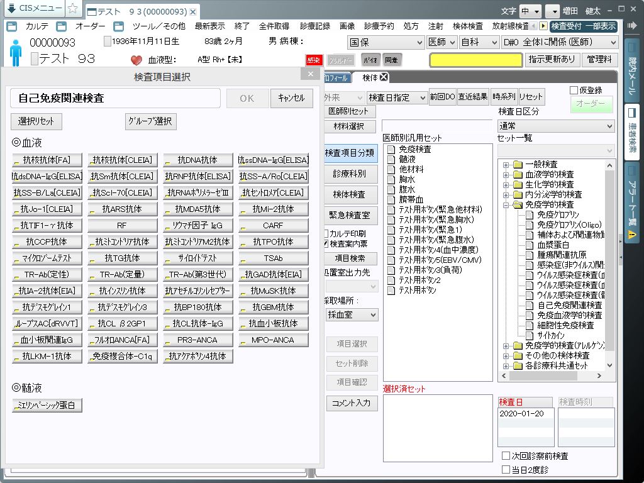Close the 検査項目選択 dialog
644x483 pixels.
click(x=311, y=74)
